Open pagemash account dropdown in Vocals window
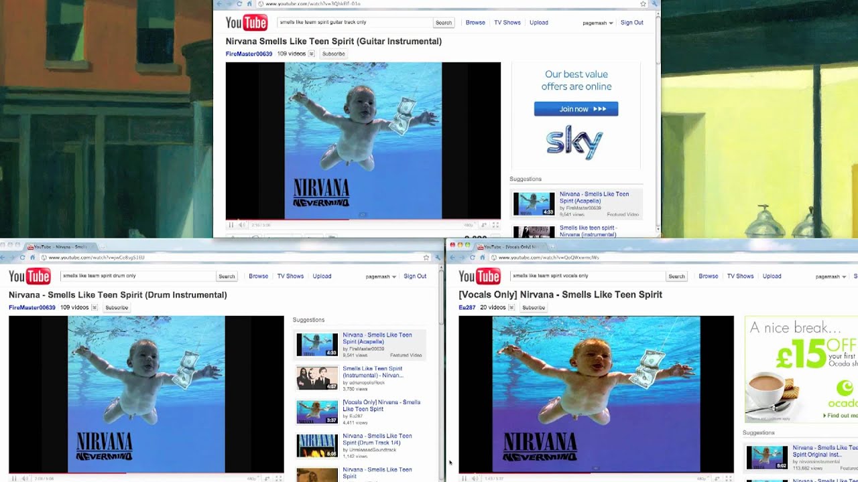This screenshot has width=858, height=482. click(831, 276)
